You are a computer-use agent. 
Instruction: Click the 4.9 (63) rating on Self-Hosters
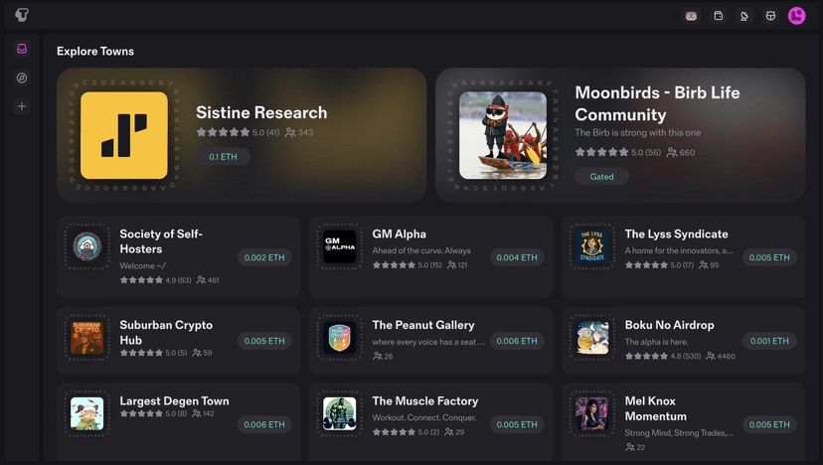click(155, 280)
